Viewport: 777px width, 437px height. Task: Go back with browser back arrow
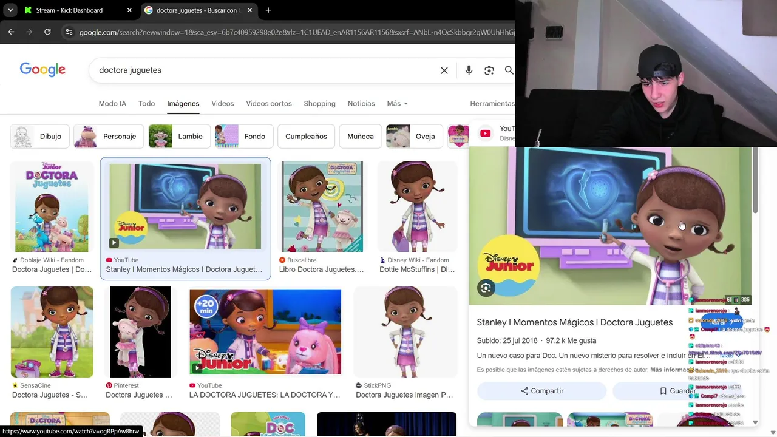(x=11, y=32)
